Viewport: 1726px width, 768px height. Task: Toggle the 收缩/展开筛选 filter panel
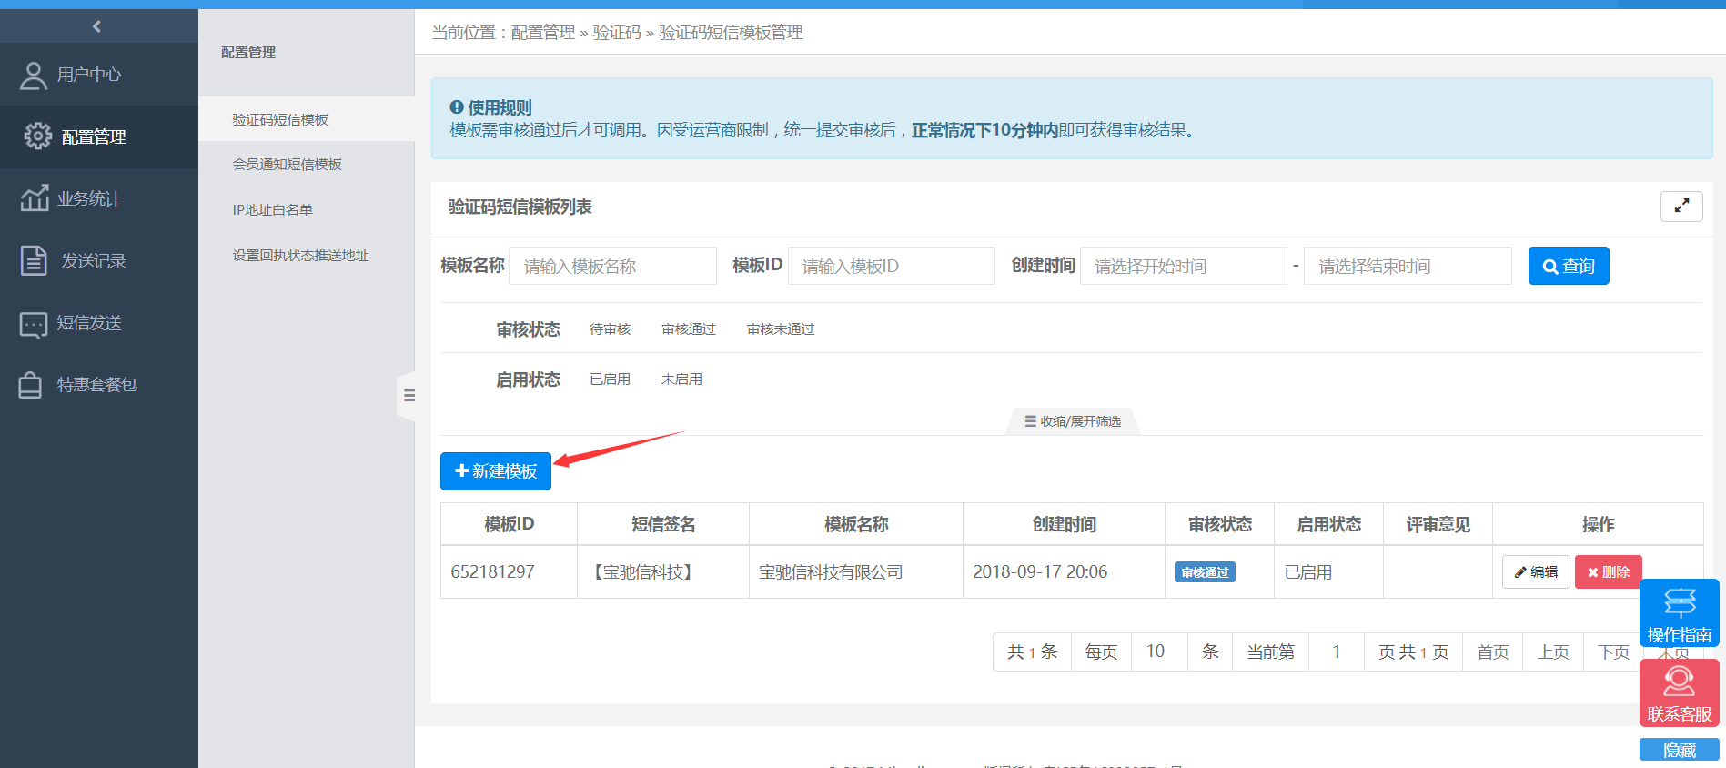pyautogui.click(x=1073, y=421)
